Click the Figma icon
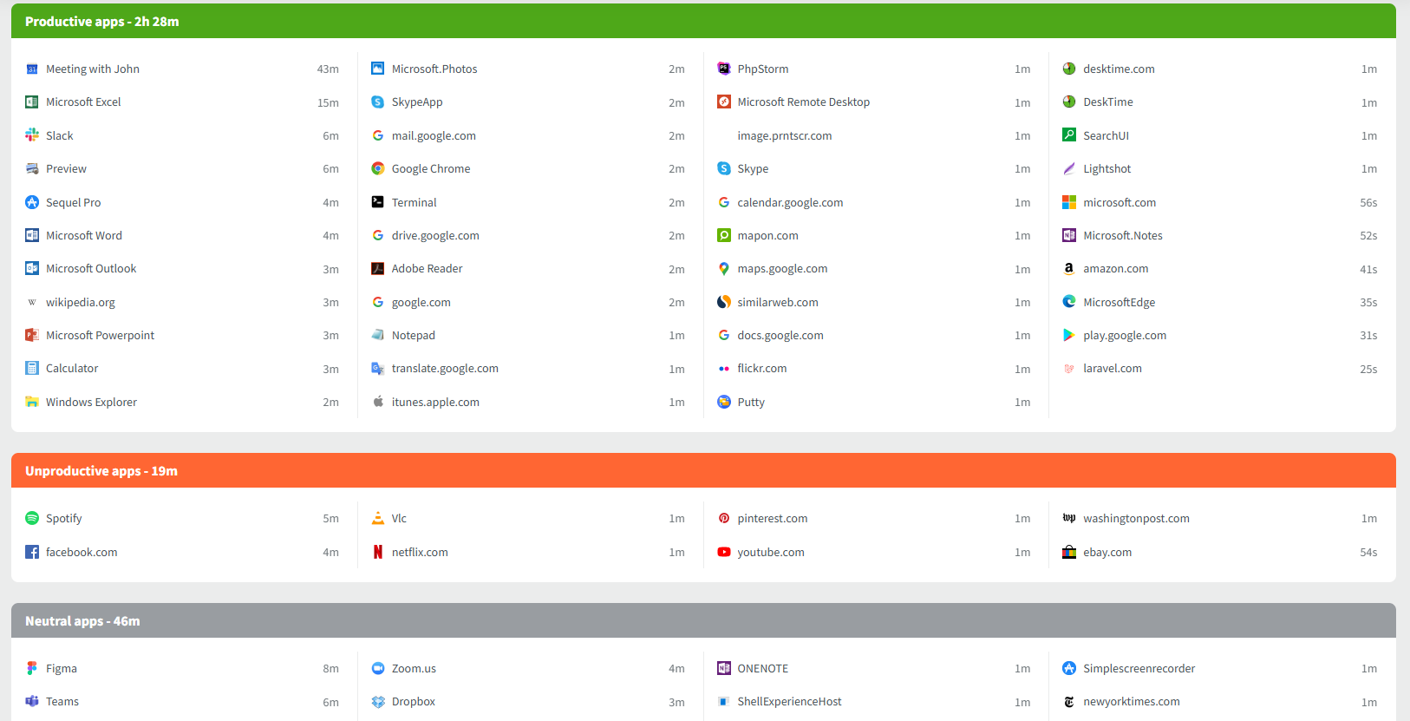 point(32,669)
